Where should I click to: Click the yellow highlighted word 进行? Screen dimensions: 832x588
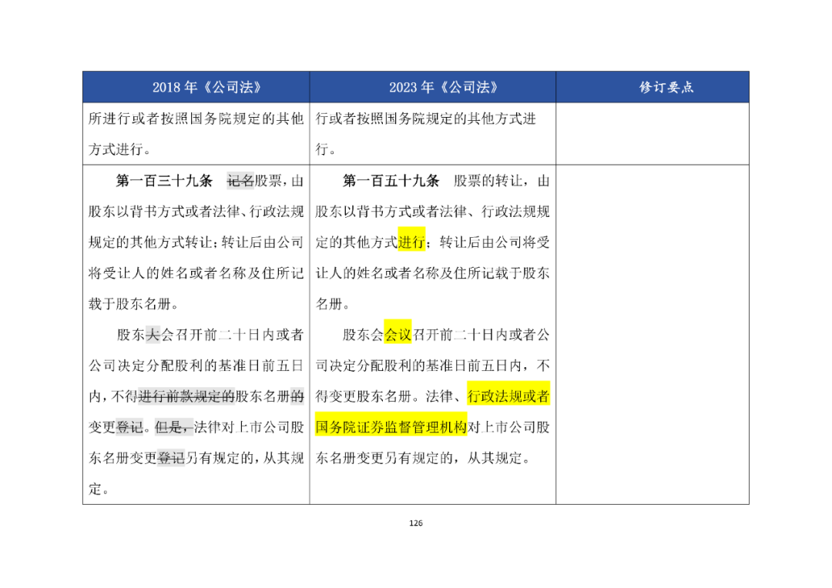tap(411, 242)
